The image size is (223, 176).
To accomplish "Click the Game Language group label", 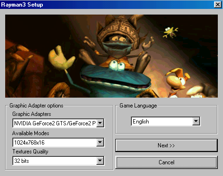I will pyautogui.click(x=138, y=106).
